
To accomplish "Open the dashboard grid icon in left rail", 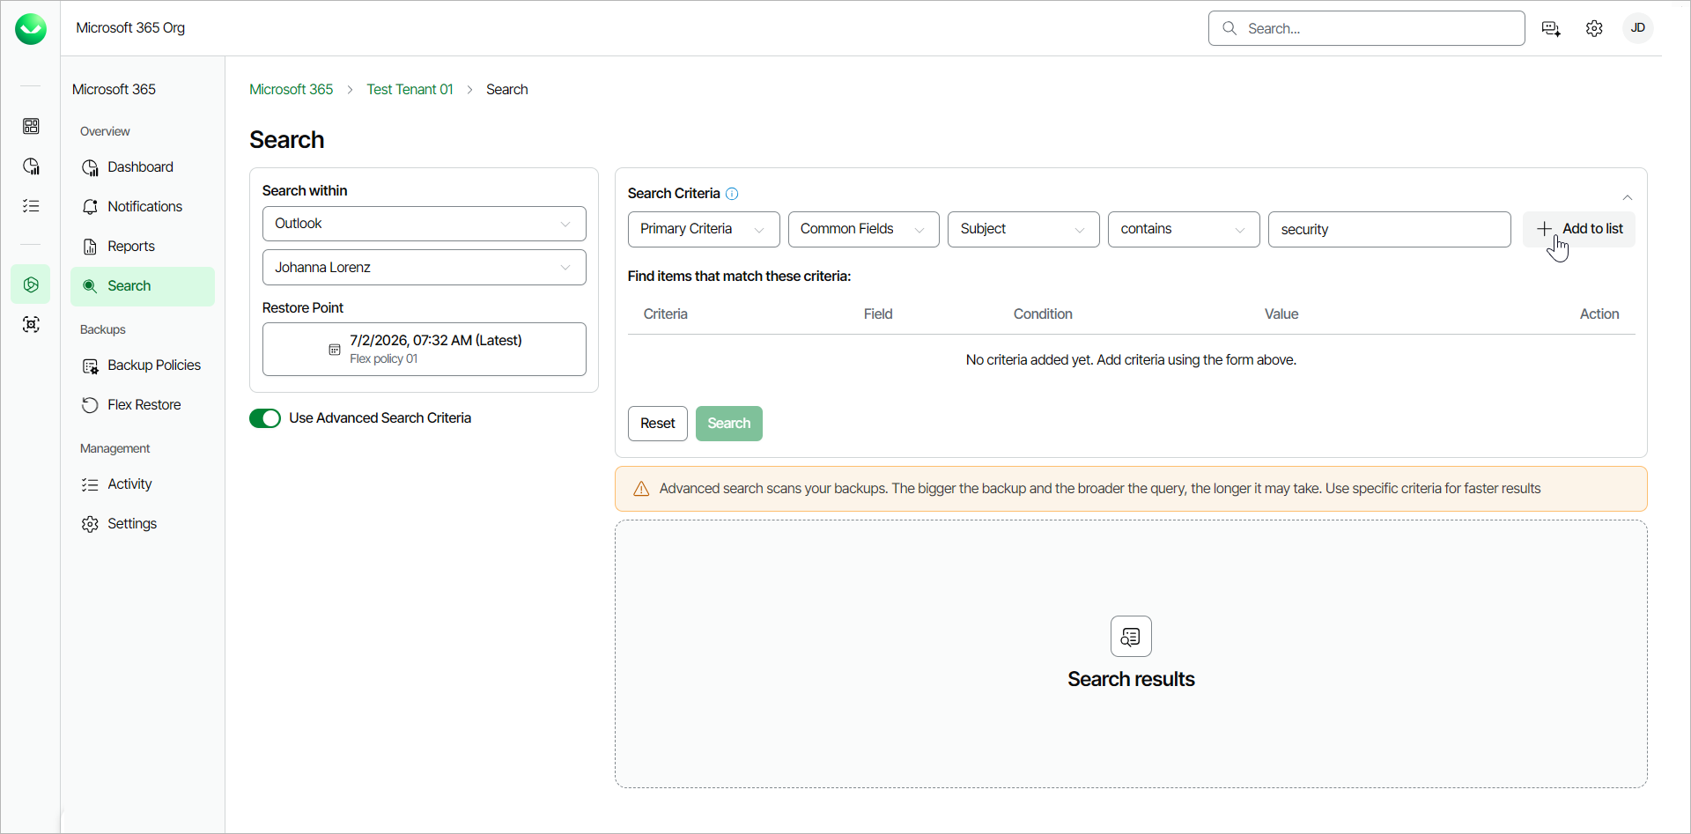I will pyautogui.click(x=31, y=126).
